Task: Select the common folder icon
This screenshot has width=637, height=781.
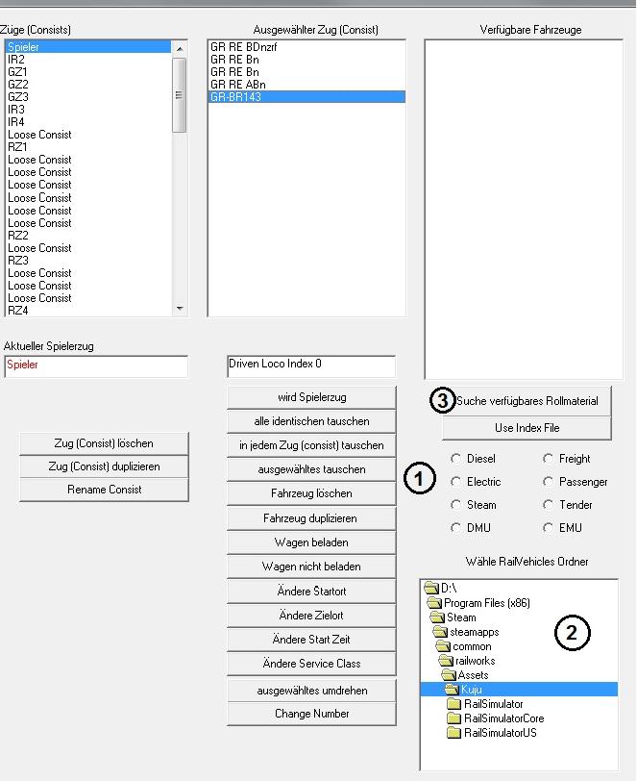Action: pyautogui.click(x=443, y=646)
